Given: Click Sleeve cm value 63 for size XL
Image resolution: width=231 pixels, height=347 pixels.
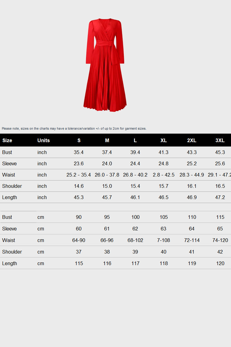Looking at the screenshot, I should click(x=163, y=229).
